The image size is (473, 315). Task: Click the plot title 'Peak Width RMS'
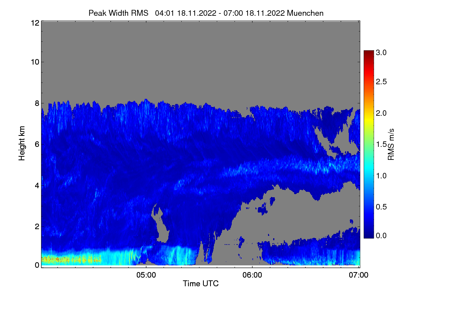click(118, 13)
